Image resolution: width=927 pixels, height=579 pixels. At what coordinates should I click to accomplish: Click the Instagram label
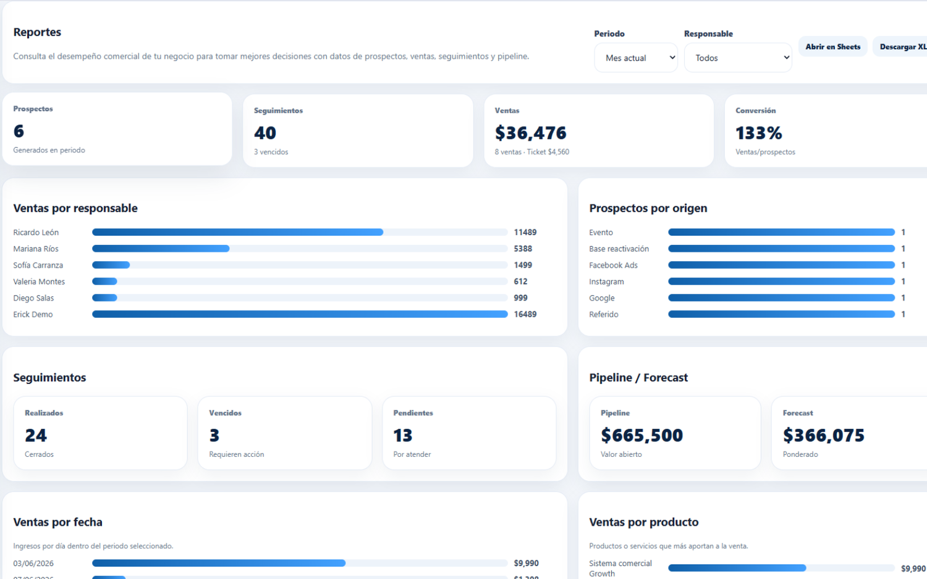[607, 281]
